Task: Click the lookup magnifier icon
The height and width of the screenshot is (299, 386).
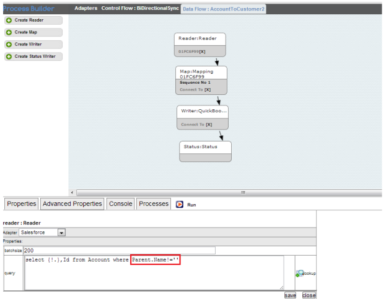Action: [299, 273]
